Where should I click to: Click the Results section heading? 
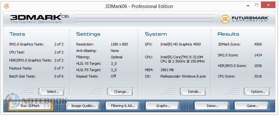[x=228, y=34]
